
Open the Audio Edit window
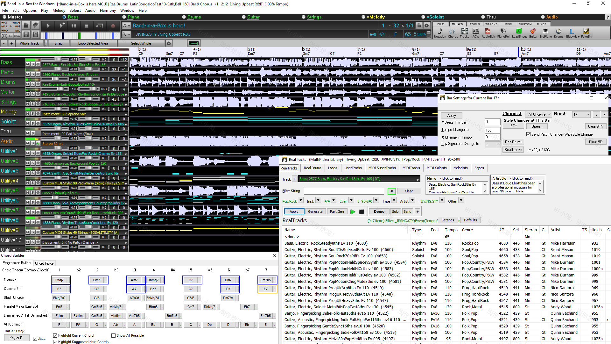pos(488,32)
